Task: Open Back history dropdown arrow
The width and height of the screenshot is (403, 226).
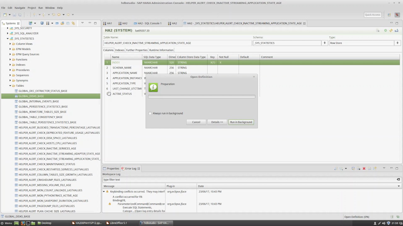Action: click(x=63, y=14)
